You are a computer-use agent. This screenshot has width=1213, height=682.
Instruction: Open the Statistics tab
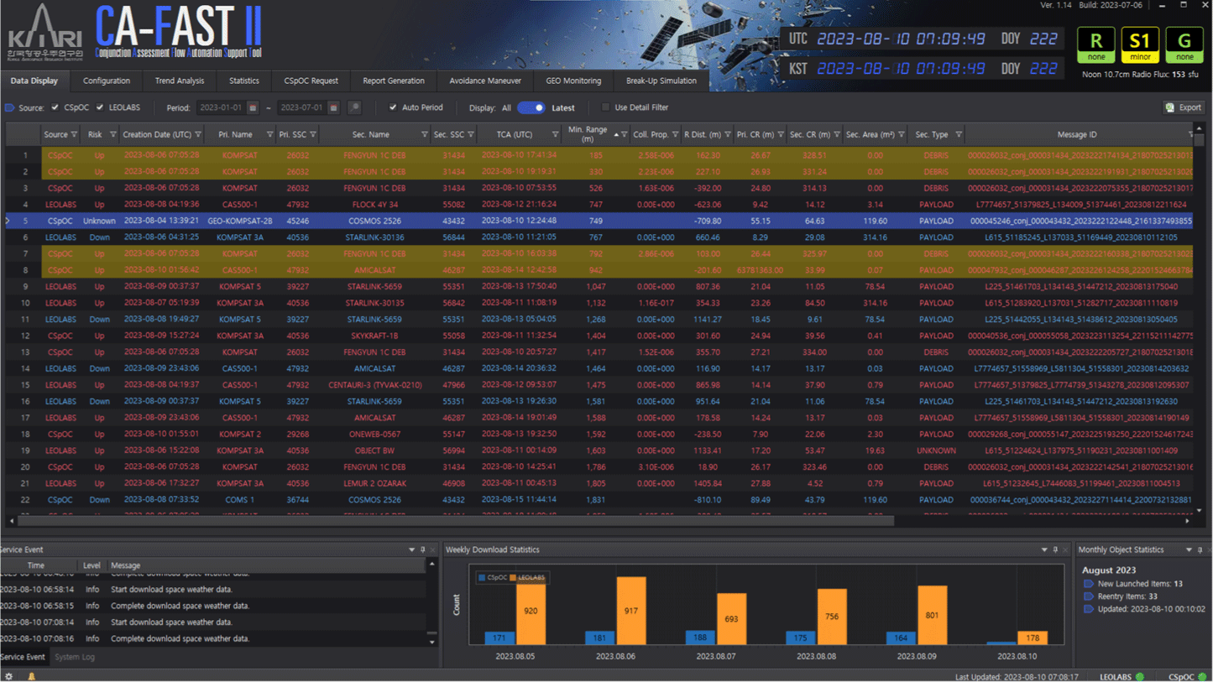click(244, 81)
